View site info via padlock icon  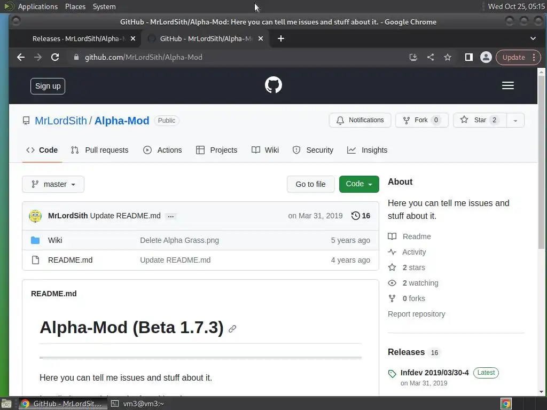[76, 57]
